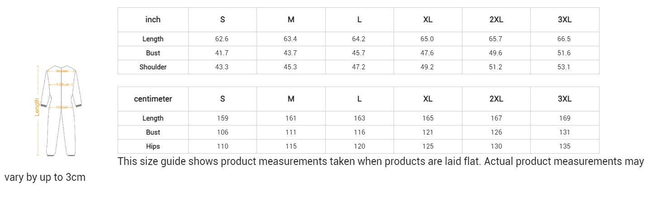The width and height of the screenshot is (652, 198).
Task: Select the inch table header cell
Action: point(153,19)
